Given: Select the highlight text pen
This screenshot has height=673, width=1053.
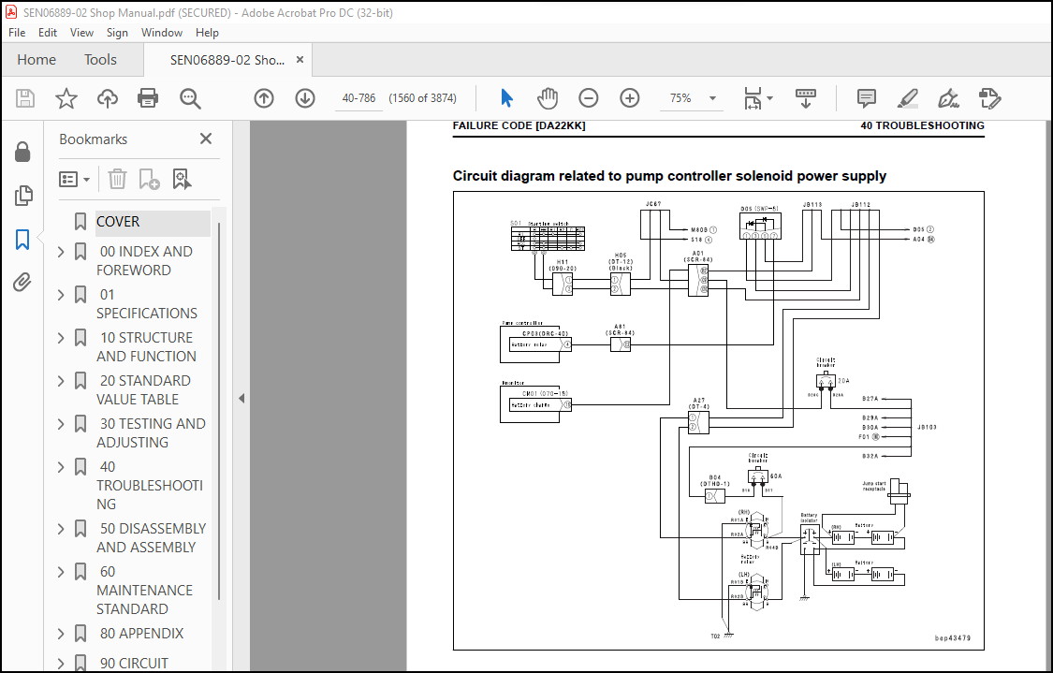Looking at the screenshot, I should (908, 98).
